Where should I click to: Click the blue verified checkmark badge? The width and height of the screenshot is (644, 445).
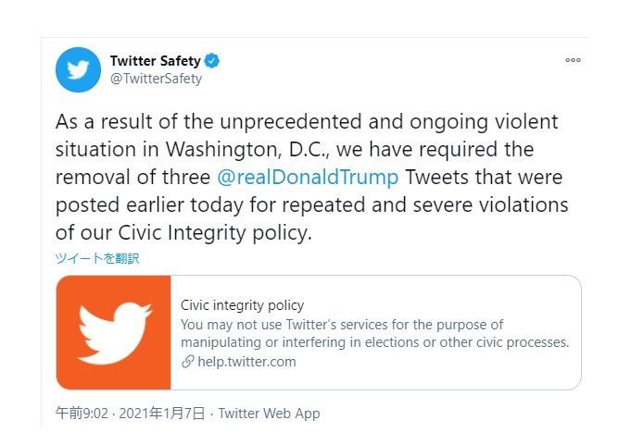coord(212,61)
